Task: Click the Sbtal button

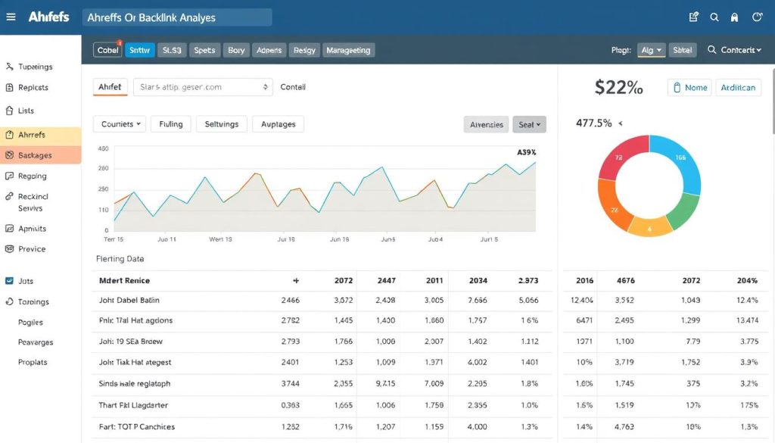Action: (x=682, y=50)
